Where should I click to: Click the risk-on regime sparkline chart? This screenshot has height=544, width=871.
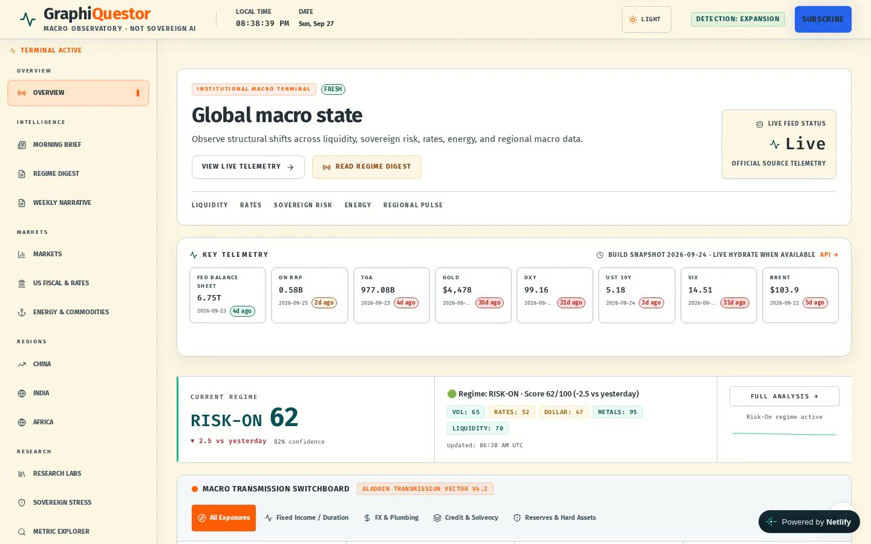click(x=785, y=434)
